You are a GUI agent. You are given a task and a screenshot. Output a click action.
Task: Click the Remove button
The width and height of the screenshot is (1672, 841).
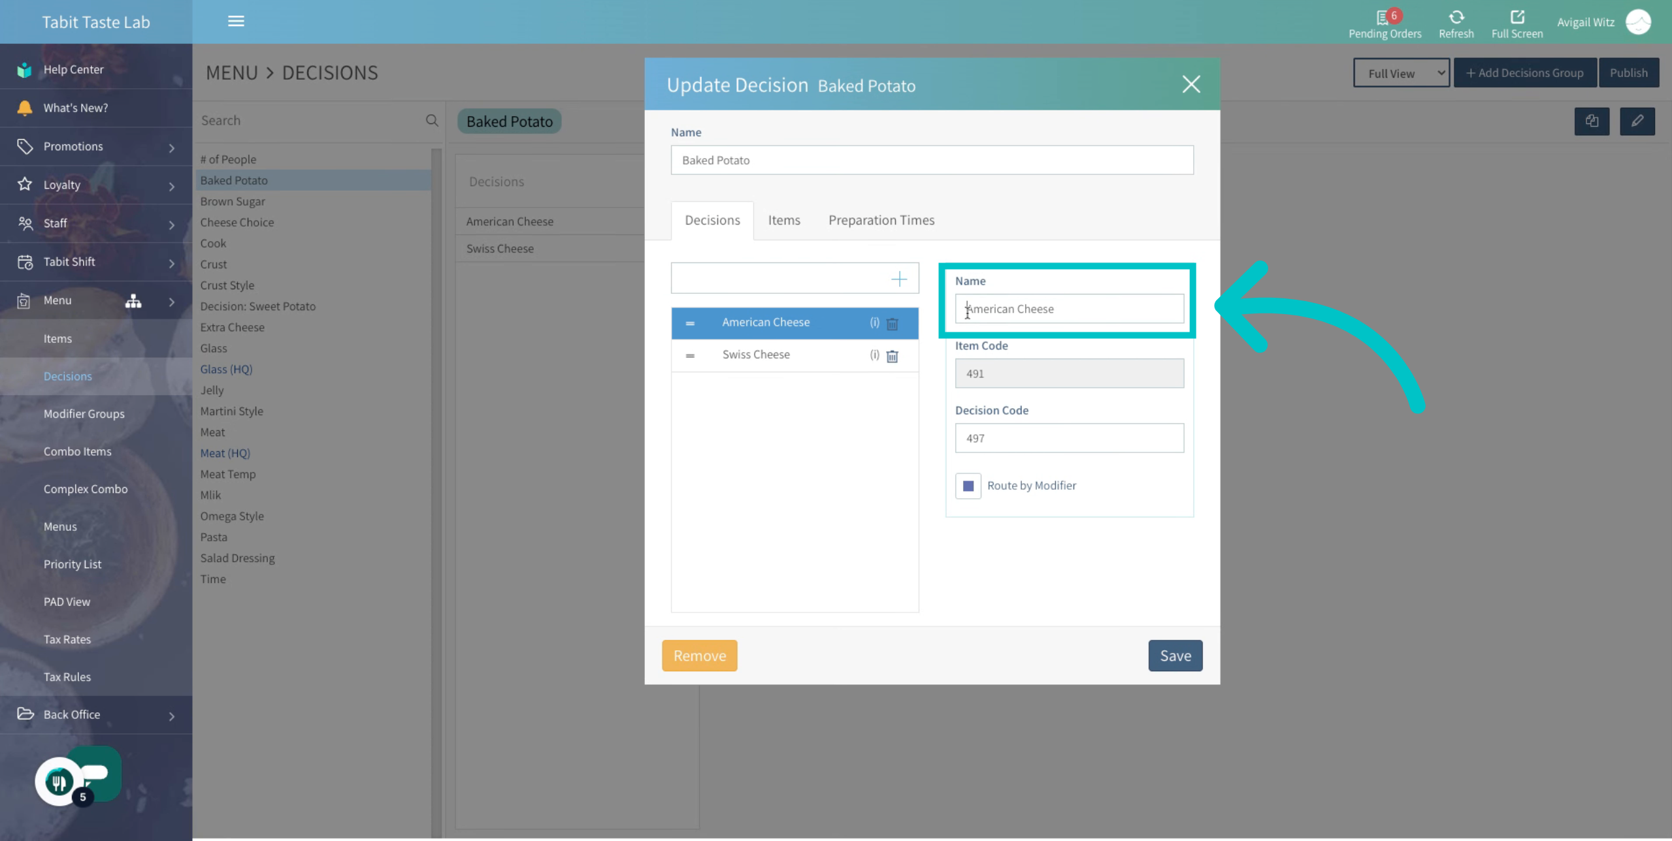(699, 656)
